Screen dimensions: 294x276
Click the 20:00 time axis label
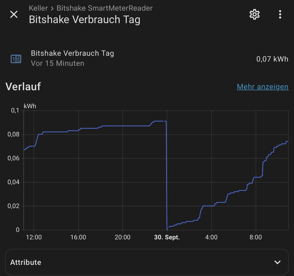point(123,237)
